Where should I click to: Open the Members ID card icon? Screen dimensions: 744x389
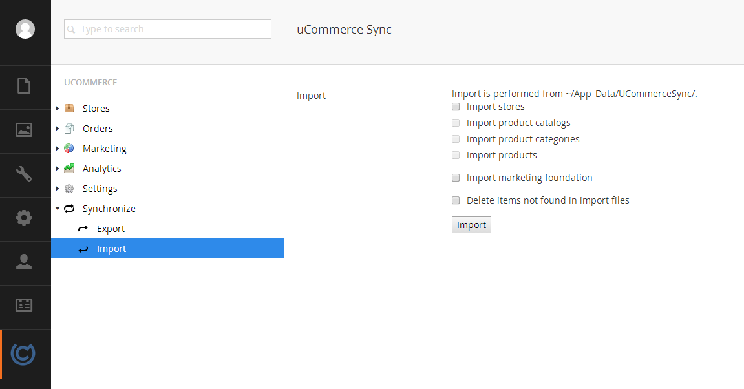coord(24,306)
